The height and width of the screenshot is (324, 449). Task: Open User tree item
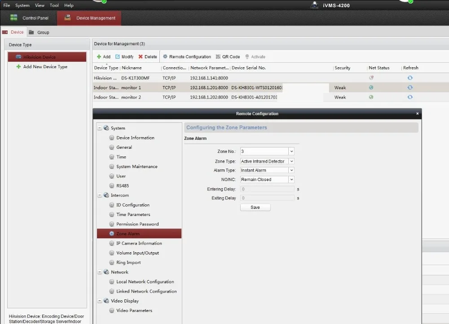[121, 176]
